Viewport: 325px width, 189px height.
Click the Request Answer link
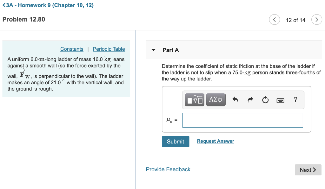216,141
